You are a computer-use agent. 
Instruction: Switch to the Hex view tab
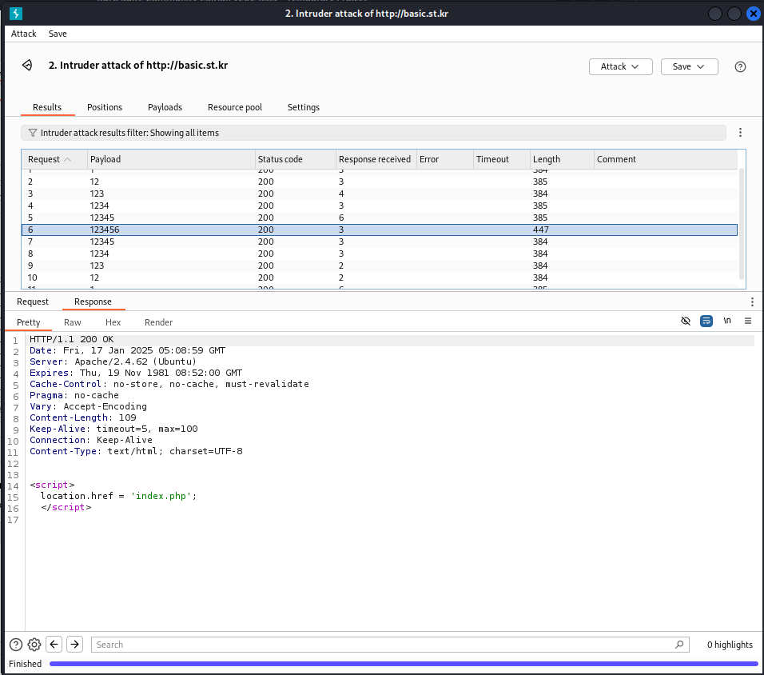click(113, 322)
